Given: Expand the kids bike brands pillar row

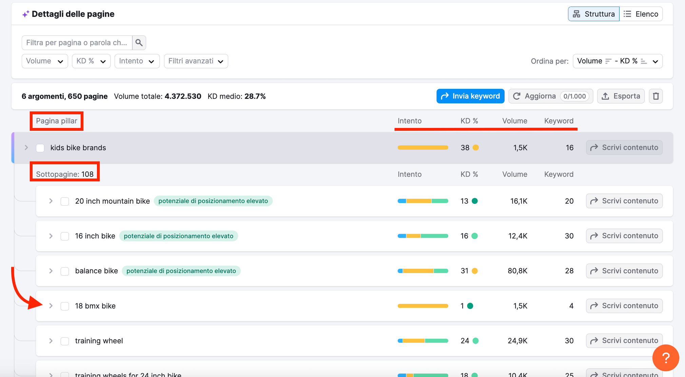Looking at the screenshot, I should click(x=26, y=148).
